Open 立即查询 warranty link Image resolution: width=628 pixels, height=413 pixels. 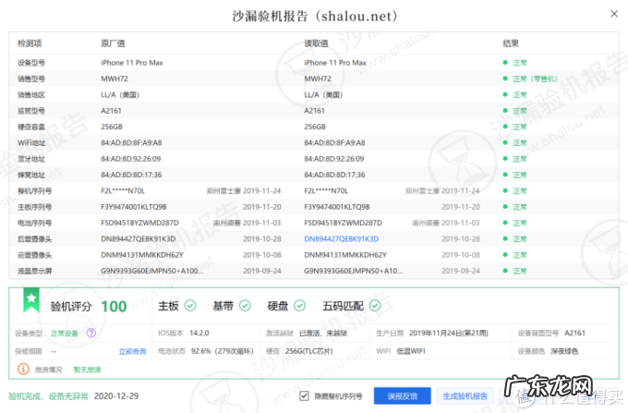(132, 351)
